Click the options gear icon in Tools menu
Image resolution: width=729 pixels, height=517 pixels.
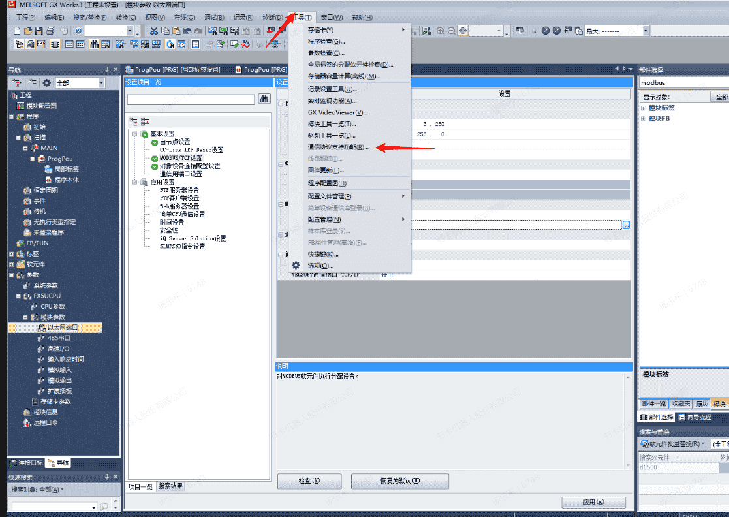(x=296, y=266)
